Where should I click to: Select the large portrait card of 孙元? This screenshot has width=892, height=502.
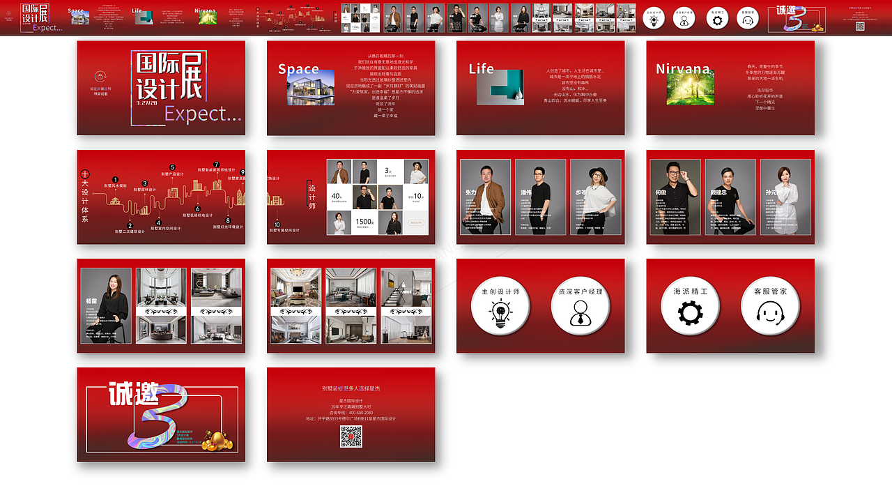pyautogui.click(x=785, y=197)
